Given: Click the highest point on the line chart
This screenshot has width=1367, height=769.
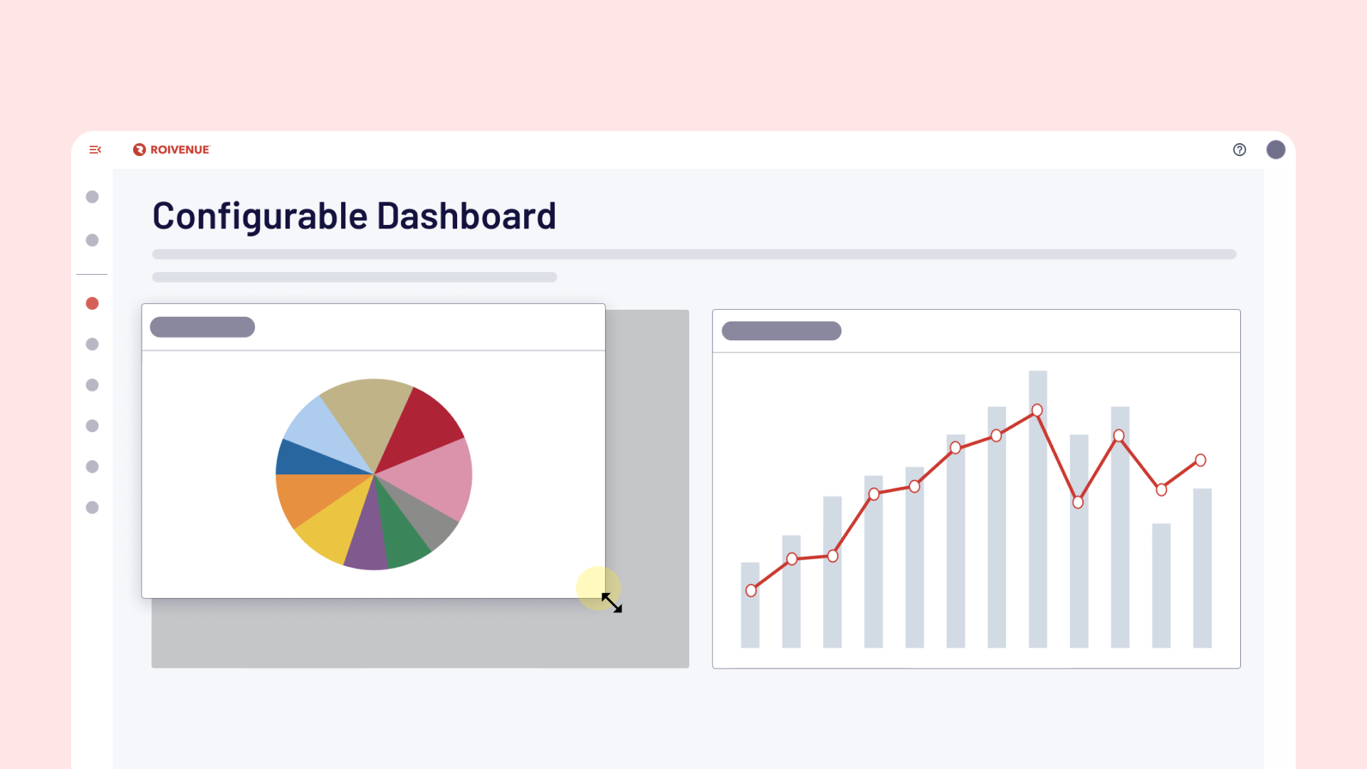Looking at the screenshot, I should (1037, 410).
